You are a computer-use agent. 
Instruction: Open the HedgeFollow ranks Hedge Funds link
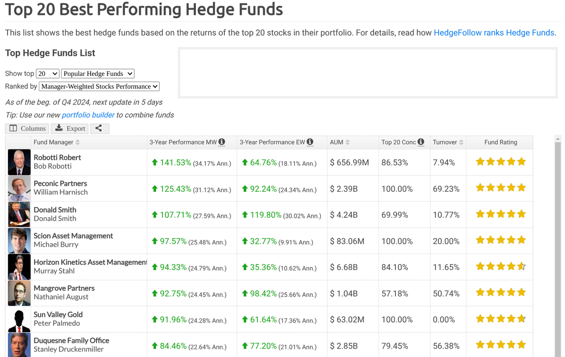[494, 33]
